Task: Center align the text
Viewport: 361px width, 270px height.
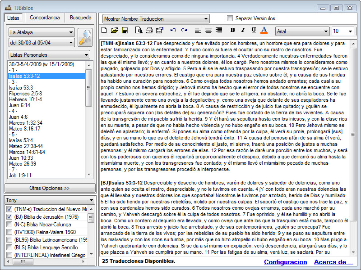Action: click(208, 30)
